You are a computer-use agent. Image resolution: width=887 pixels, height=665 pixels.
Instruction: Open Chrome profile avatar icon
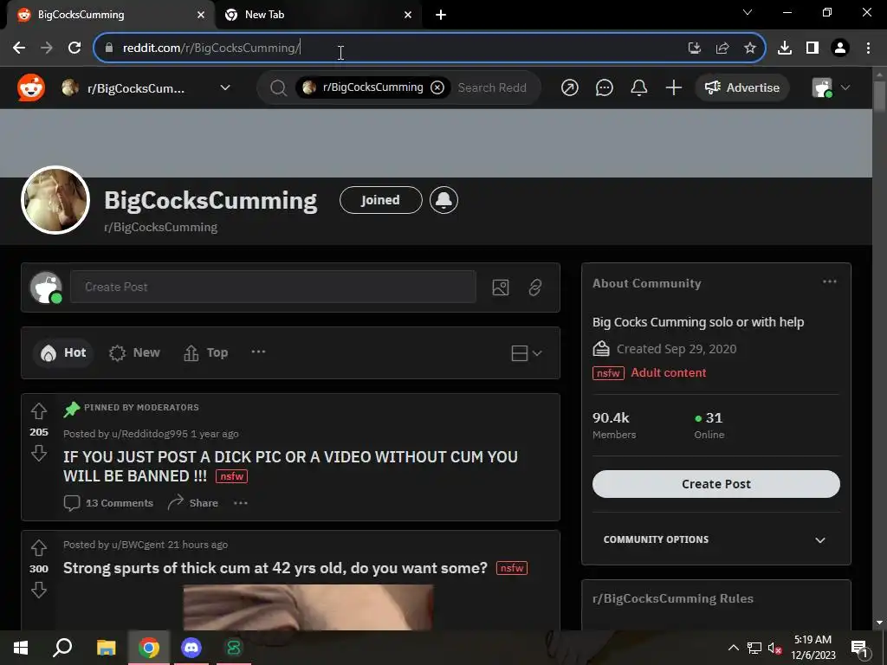coord(840,48)
